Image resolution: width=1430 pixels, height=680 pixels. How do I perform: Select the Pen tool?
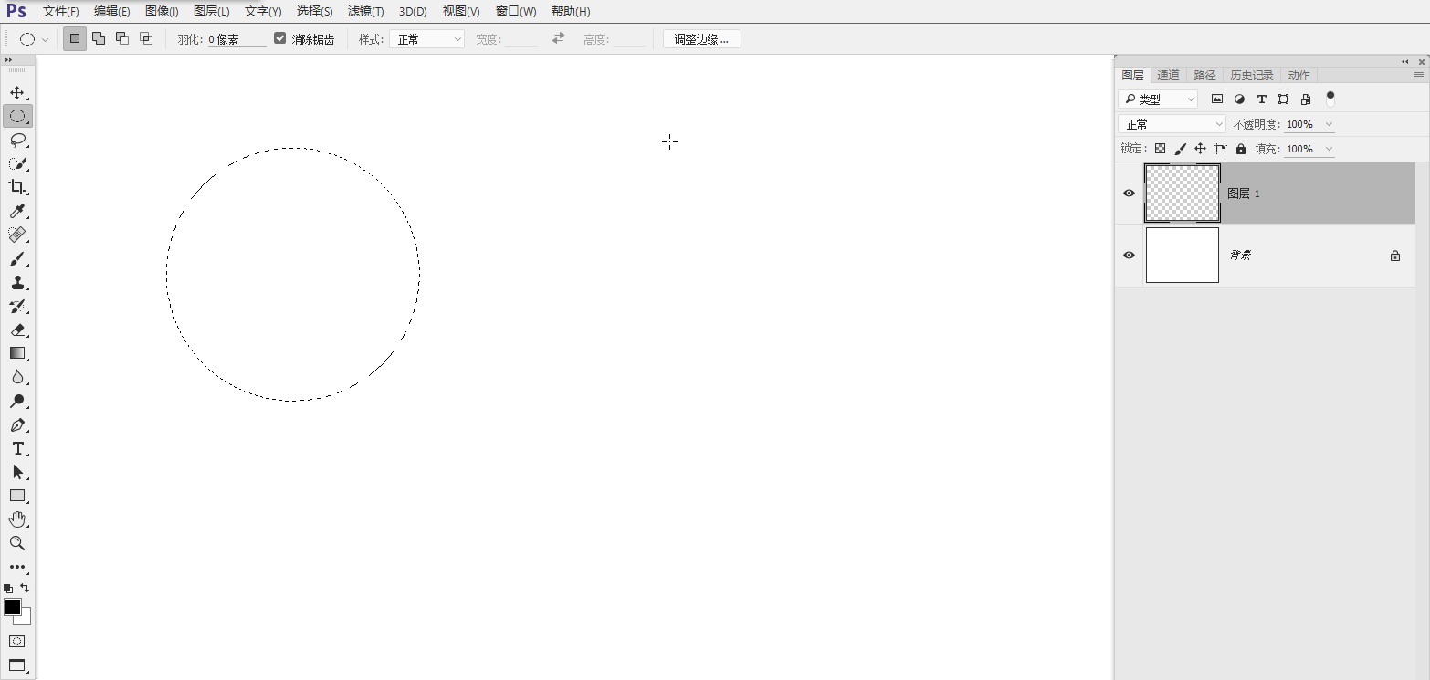[17, 425]
